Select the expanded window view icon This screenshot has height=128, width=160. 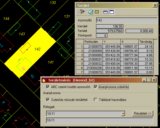tap(112, 12)
